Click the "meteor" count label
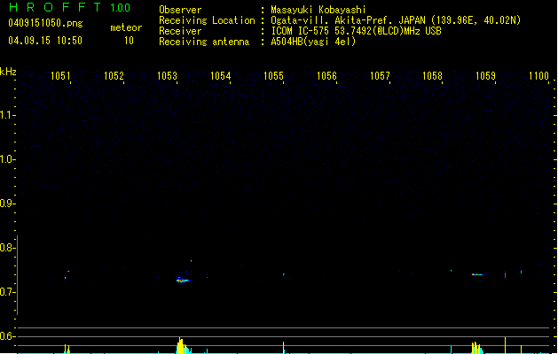Screen dimensions: 558x354 tap(126, 27)
